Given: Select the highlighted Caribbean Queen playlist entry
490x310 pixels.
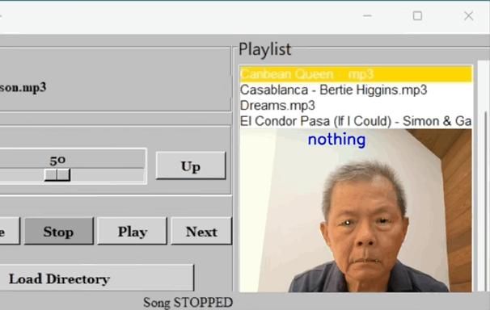Looking at the screenshot, I should [x=356, y=74].
